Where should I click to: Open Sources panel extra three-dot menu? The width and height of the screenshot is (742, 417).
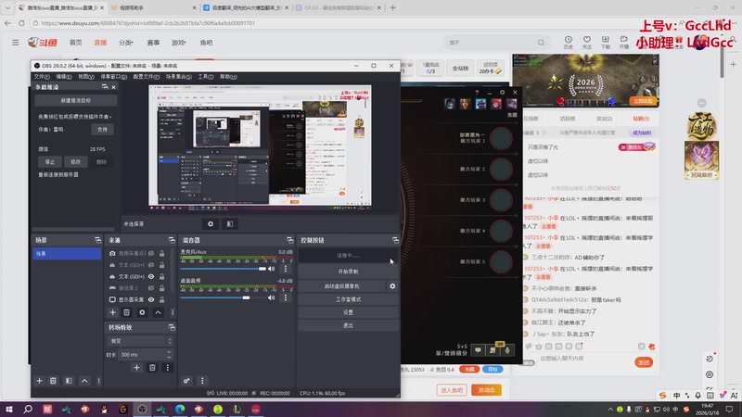(173, 312)
